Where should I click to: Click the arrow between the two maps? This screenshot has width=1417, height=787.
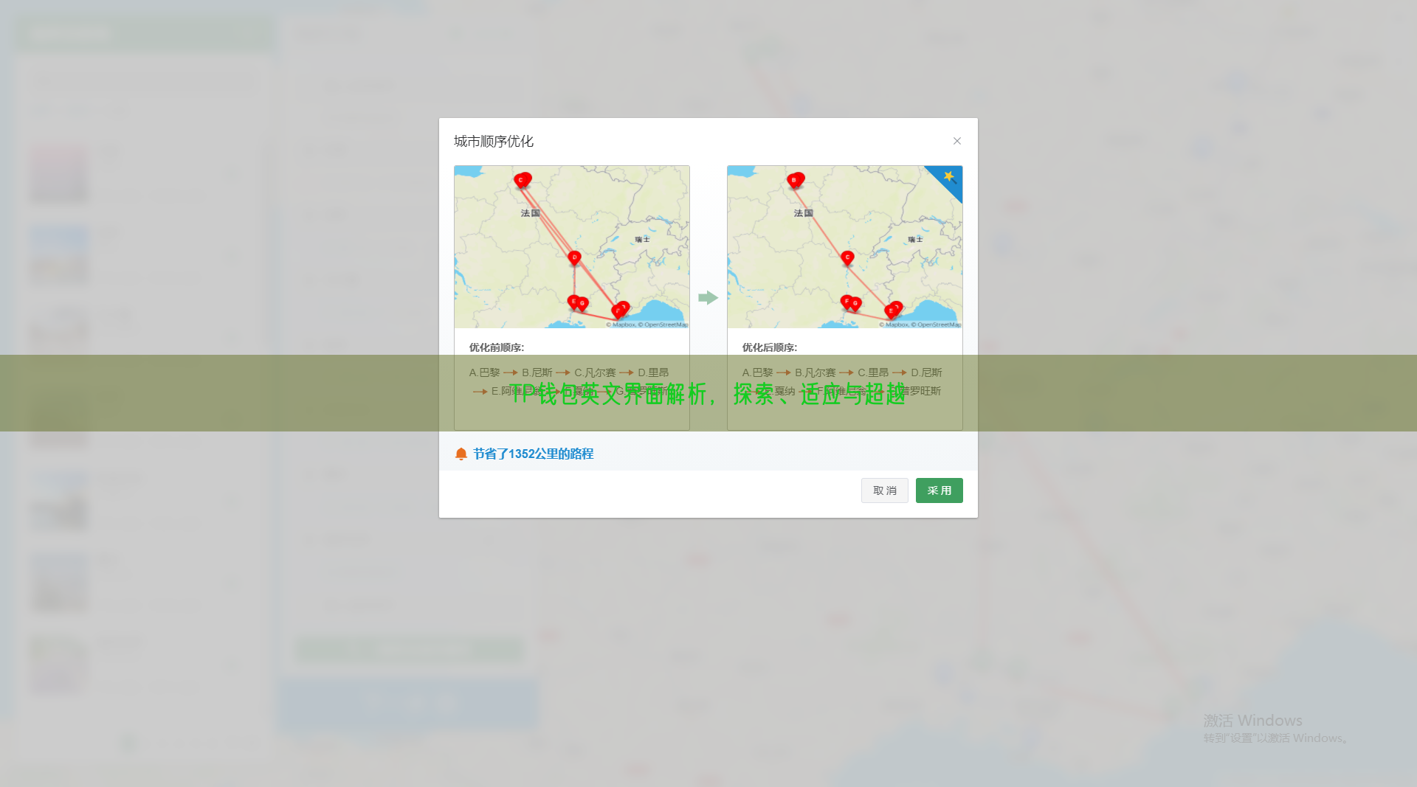pyautogui.click(x=708, y=297)
